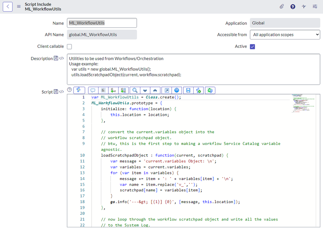Save the script with floppy disk icon
This screenshot has height=230, width=323.
188,90
